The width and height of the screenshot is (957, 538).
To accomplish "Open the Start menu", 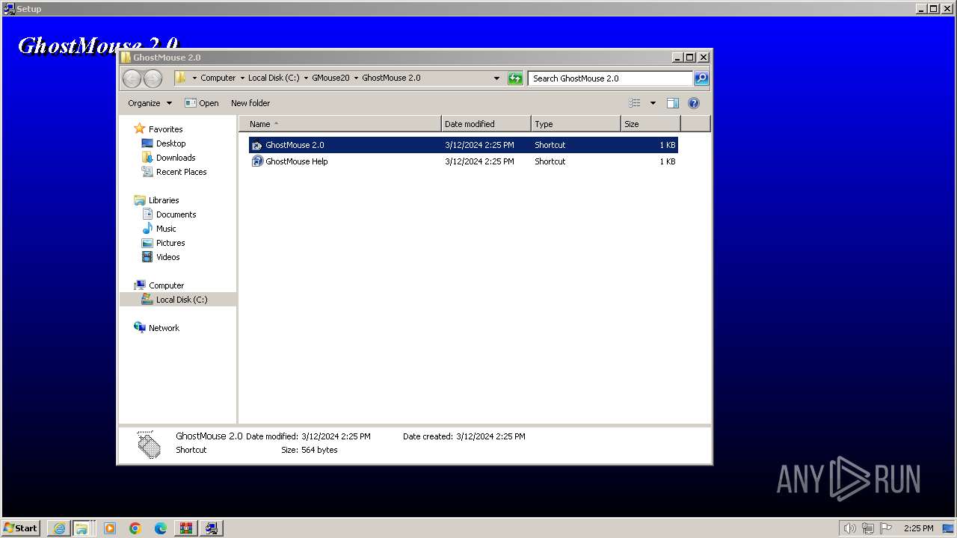I will pyautogui.click(x=21, y=528).
